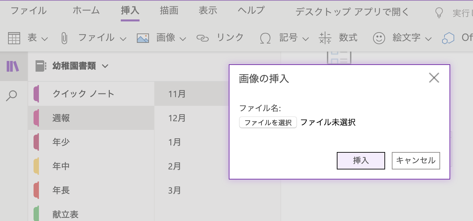Open the 記号 symbol (Ω) tool
The height and width of the screenshot is (221, 473).
(265, 38)
